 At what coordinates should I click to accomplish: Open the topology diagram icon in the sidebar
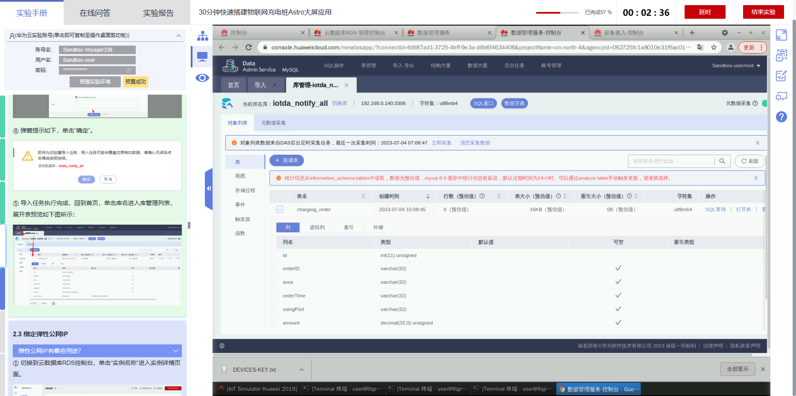click(x=202, y=36)
